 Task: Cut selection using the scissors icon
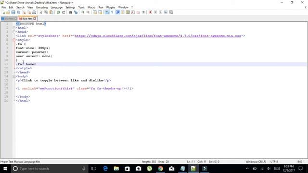point(41,12)
